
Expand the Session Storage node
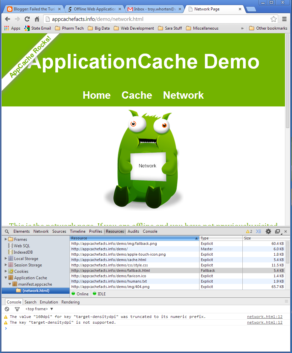pos(6,265)
